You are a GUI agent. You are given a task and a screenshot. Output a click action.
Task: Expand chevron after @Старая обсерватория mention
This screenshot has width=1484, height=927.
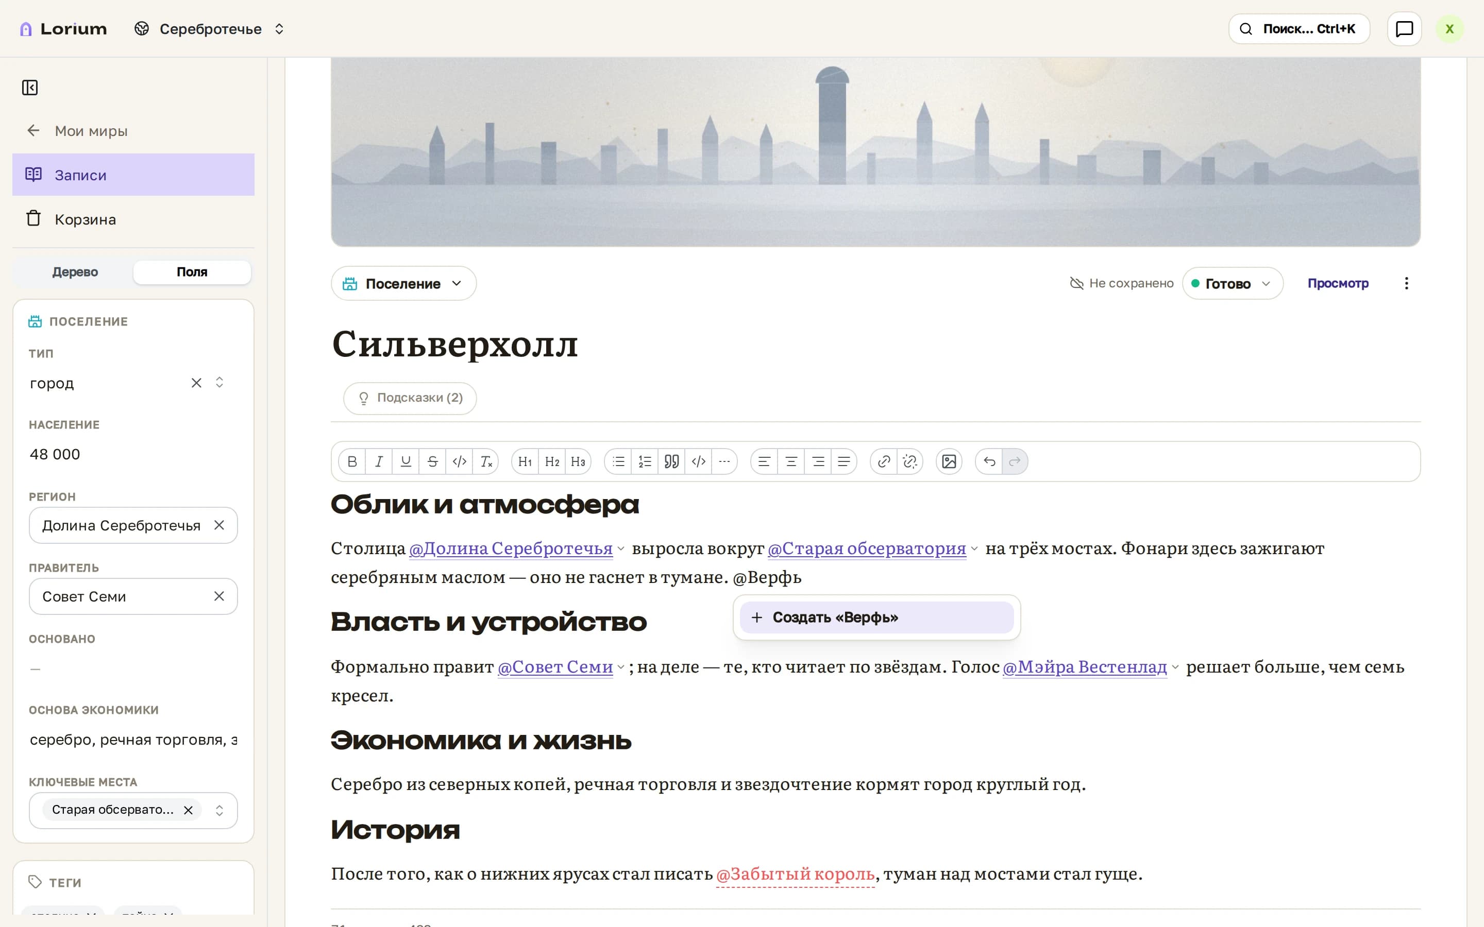[x=974, y=548]
